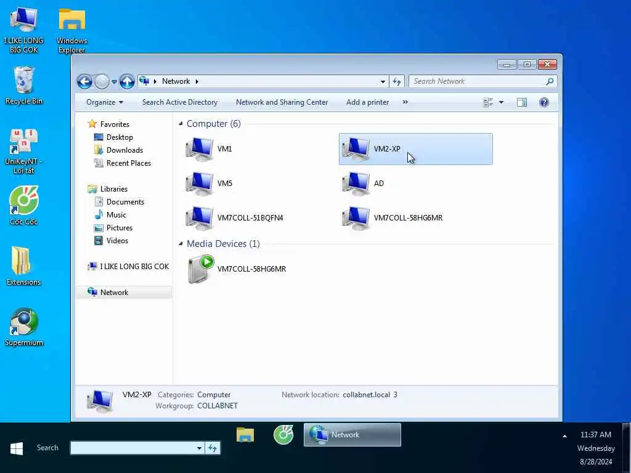Click Add a printer
This screenshot has height=473, width=631.
pyautogui.click(x=368, y=102)
